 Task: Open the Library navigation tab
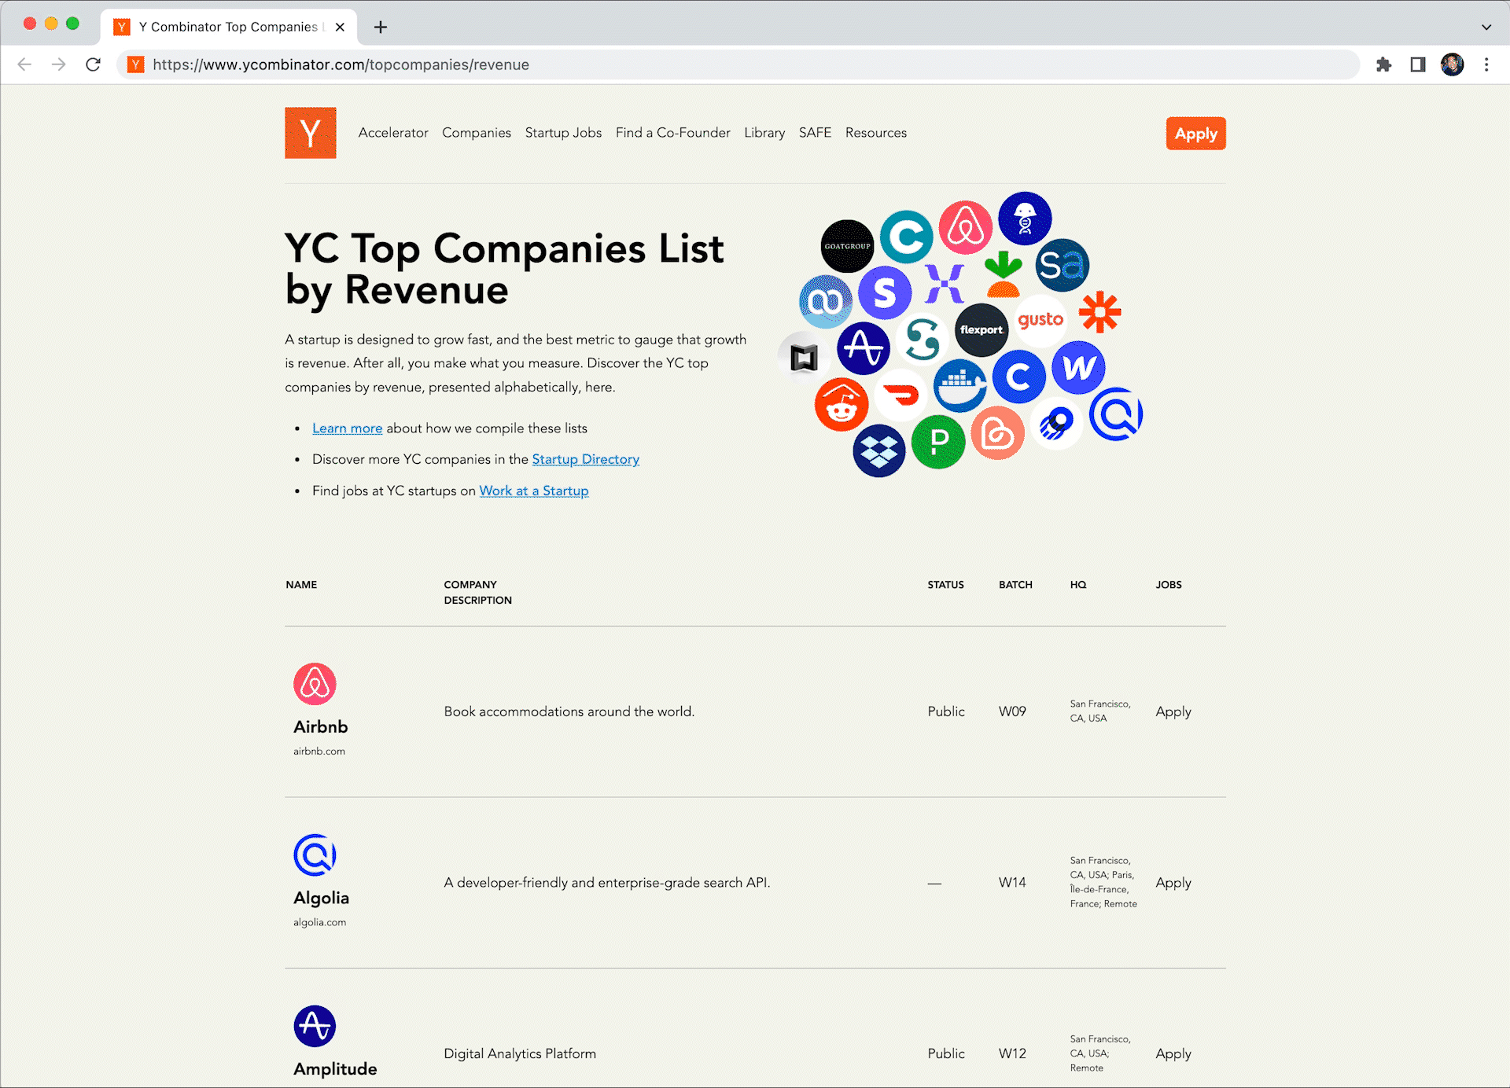(x=764, y=133)
